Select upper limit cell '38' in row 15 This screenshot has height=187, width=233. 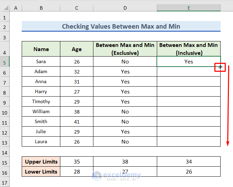coord(125,161)
